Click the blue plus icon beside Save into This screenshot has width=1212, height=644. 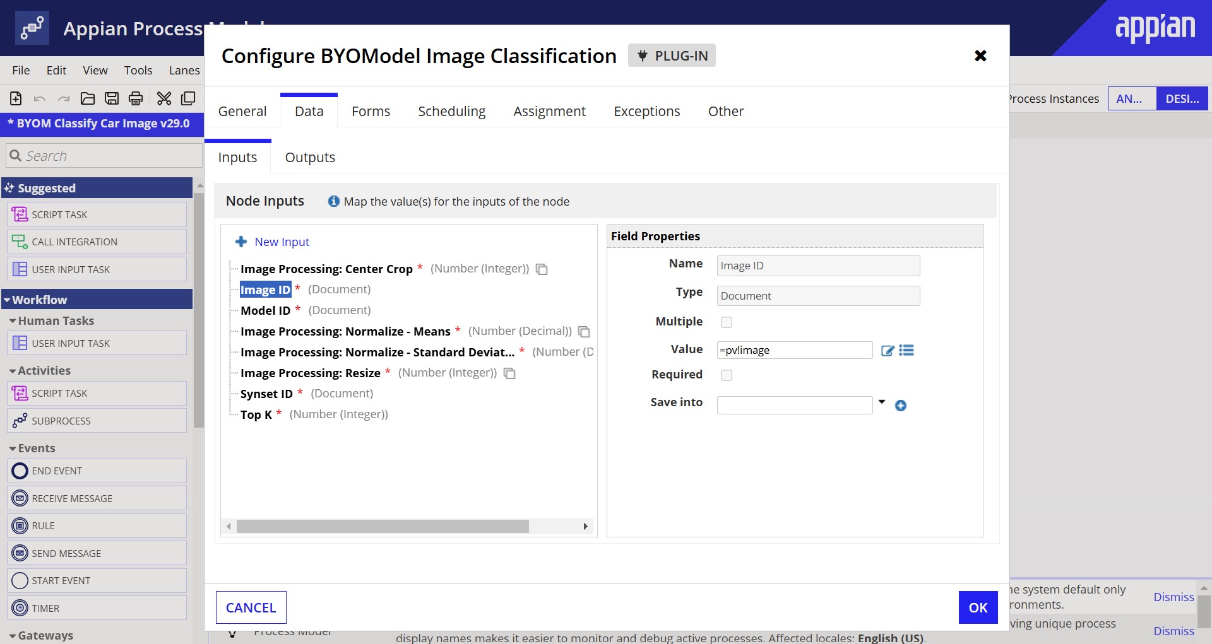901,406
